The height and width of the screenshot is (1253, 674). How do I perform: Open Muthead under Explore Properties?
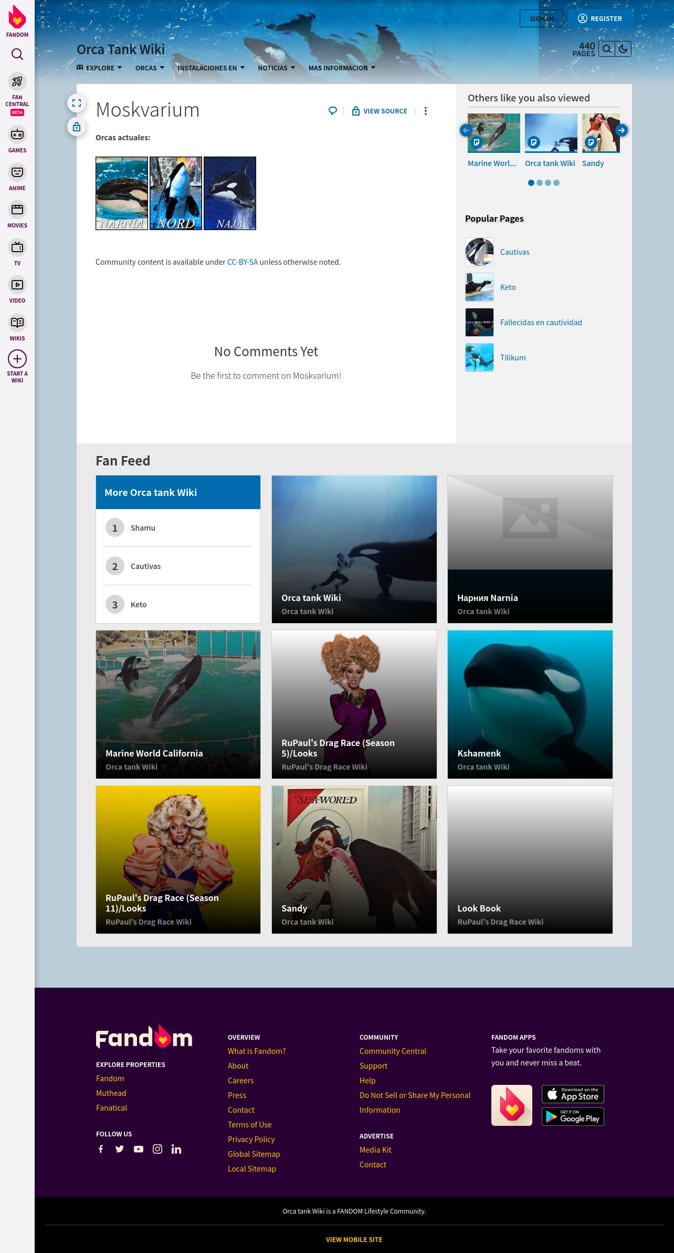(111, 1093)
